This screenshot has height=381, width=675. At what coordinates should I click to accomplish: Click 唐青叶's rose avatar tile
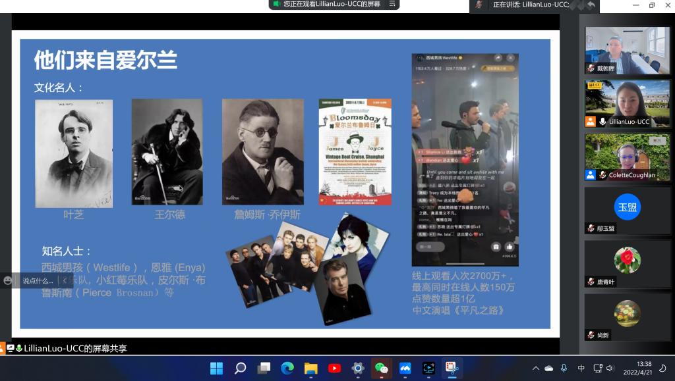coord(627,263)
